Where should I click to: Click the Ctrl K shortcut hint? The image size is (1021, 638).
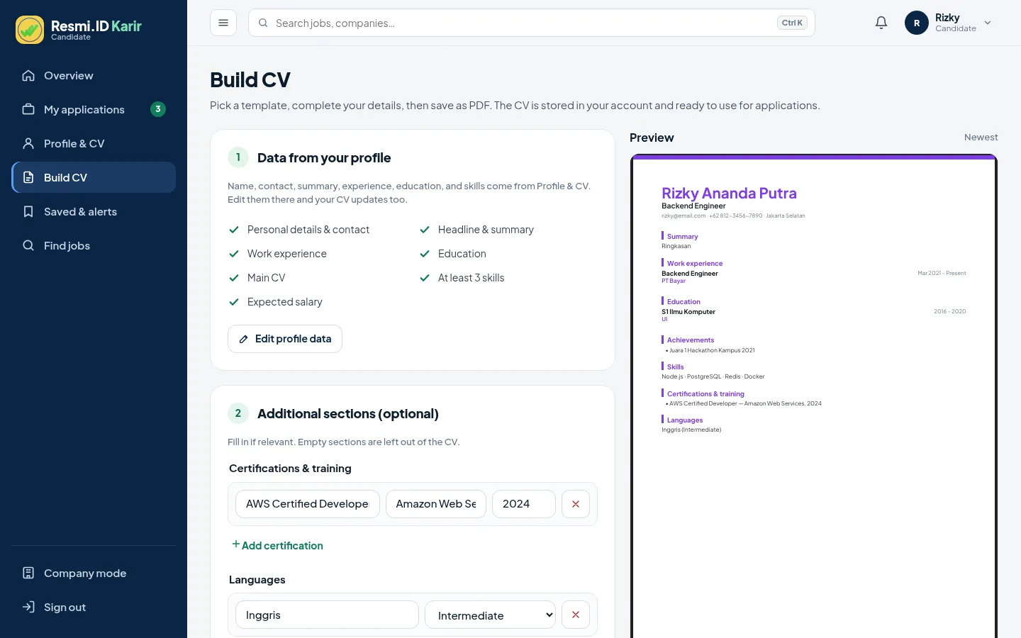coord(792,23)
